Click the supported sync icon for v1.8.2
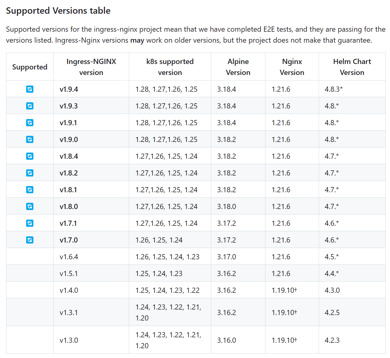This screenshot has height=358, width=390. point(30,173)
